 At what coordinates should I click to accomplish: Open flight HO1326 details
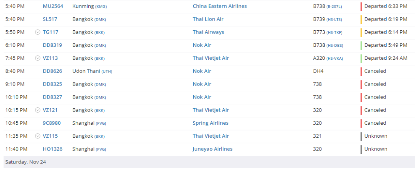(x=53, y=149)
